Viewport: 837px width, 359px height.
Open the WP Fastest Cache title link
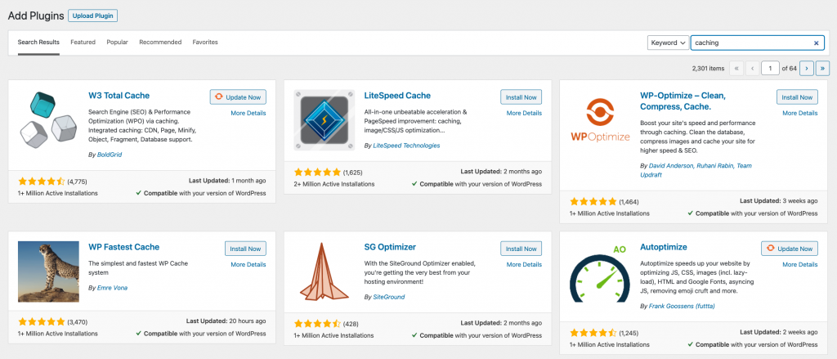(124, 247)
